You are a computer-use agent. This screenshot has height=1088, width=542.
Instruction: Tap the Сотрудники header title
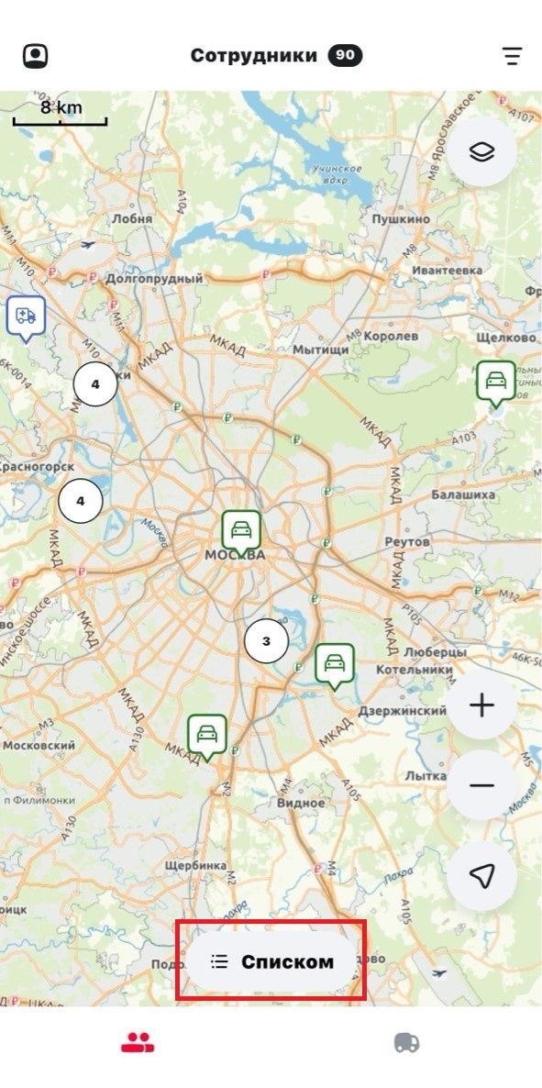(x=254, y=56)
